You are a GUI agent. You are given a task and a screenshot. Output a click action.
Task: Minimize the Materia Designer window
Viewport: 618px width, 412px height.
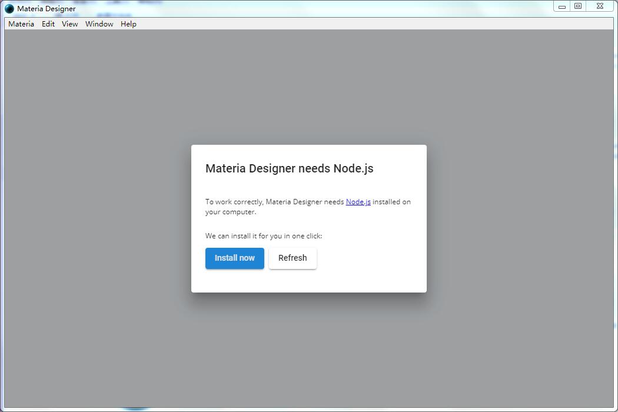point(562,6)
